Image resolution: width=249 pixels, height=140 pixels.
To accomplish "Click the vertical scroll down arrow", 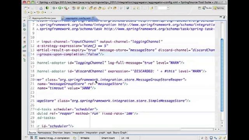I will point(222,126).
